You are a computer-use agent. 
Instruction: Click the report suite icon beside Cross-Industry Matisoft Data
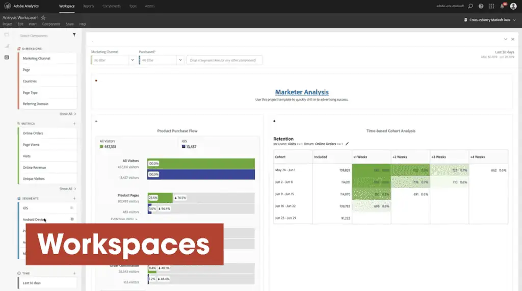(465, 20)
